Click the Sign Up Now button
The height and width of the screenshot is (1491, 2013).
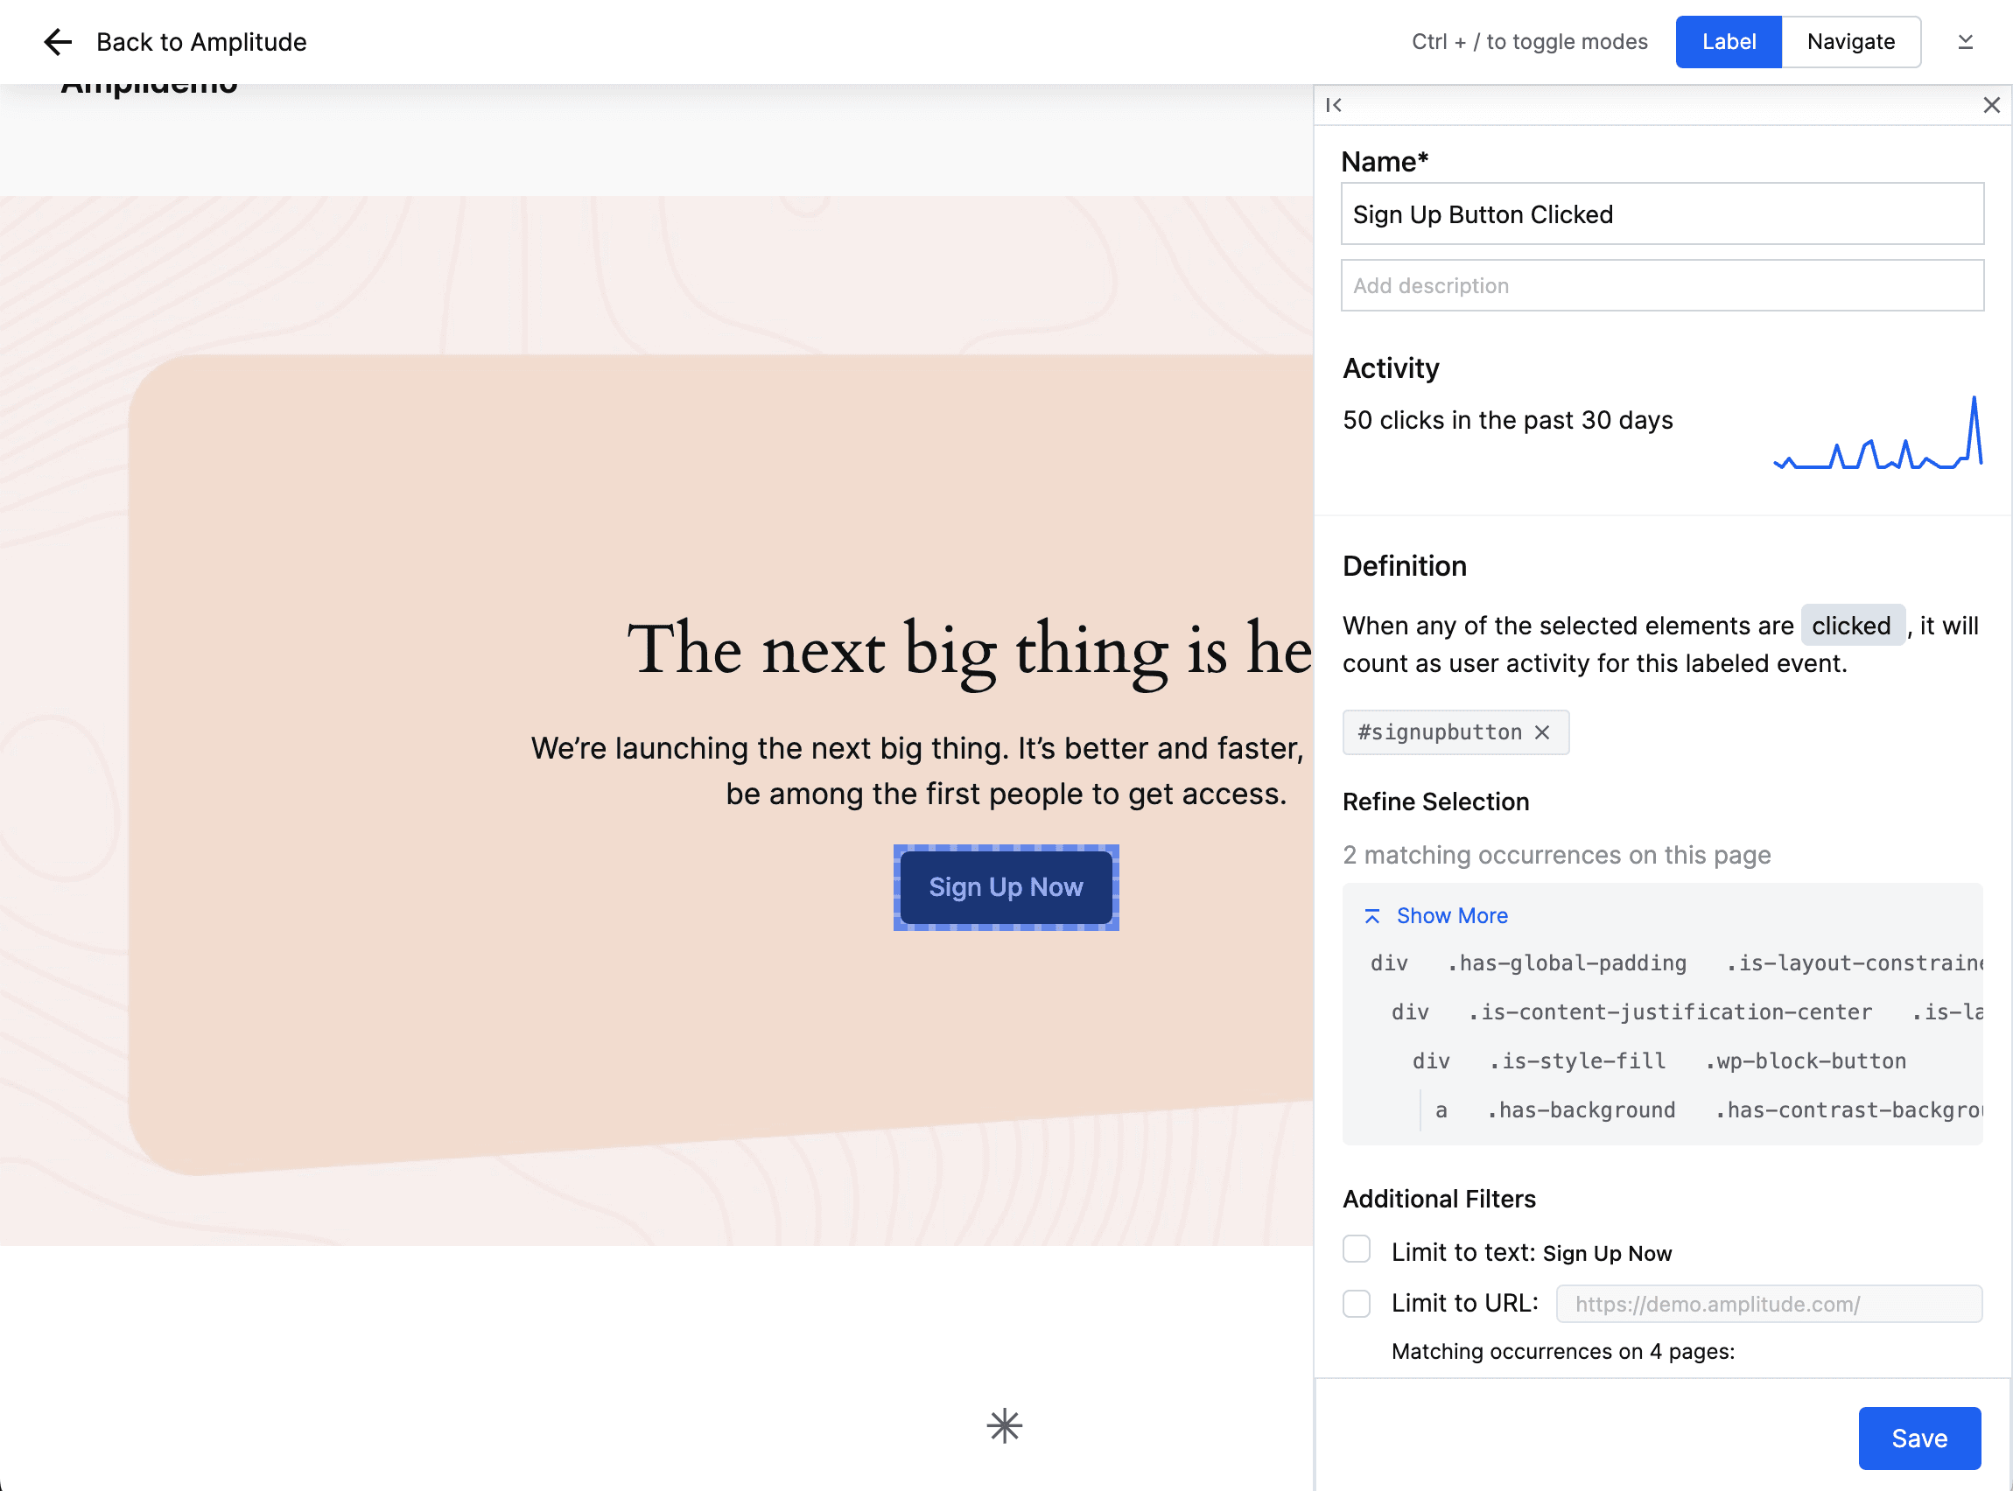pyautogui.click(x=1006, y=887)
